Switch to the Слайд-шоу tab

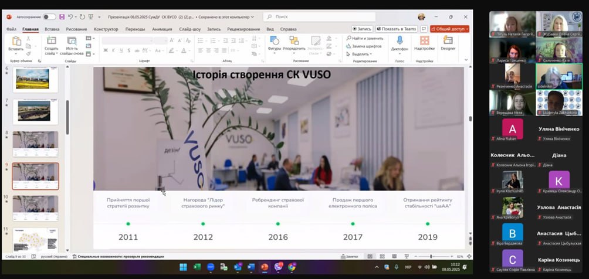pyautogui.click(x=189, y=29)
